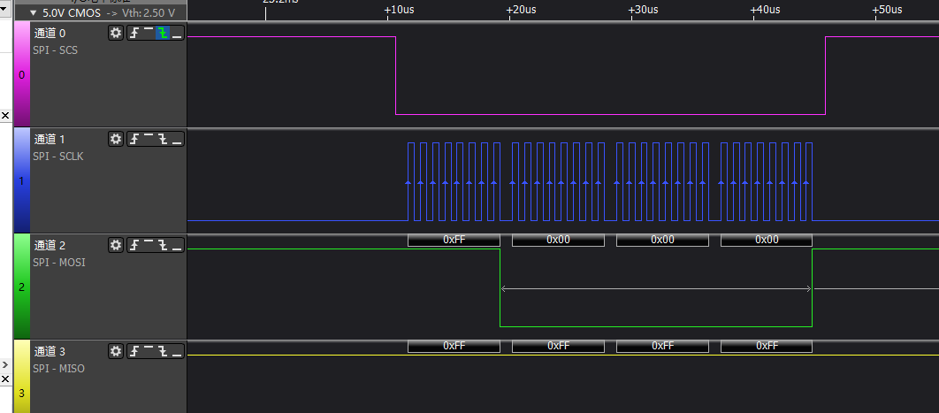Click the +10us timeline marker
The image size is (939, 413).
399,10
